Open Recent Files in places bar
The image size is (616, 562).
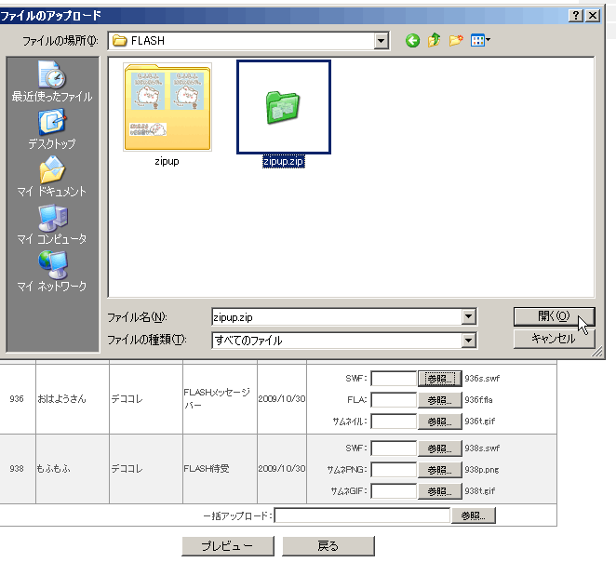pyautogui.click(x=51, y=82)
